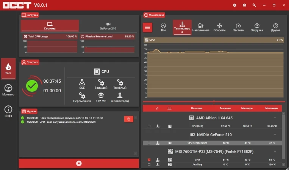
Task: Click the system monitor column header icon
Action: pos(169,108)
